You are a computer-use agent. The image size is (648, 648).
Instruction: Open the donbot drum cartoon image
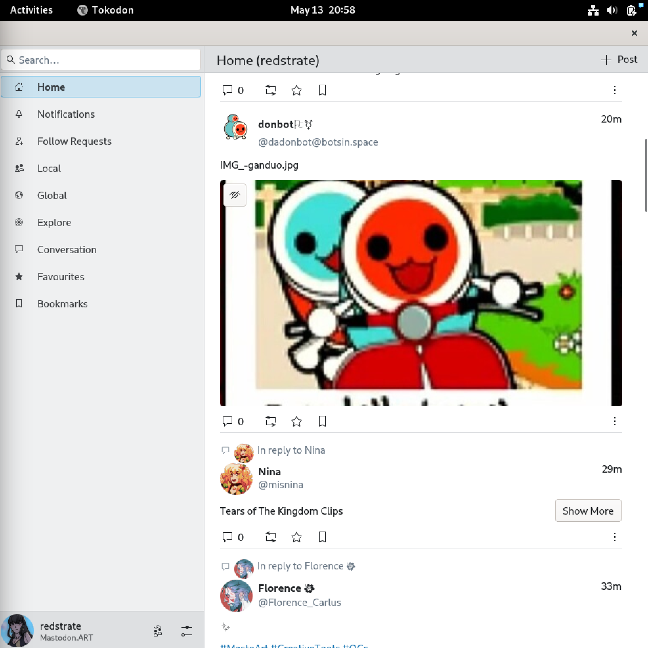pyautogui.click(x=421, y=293)
